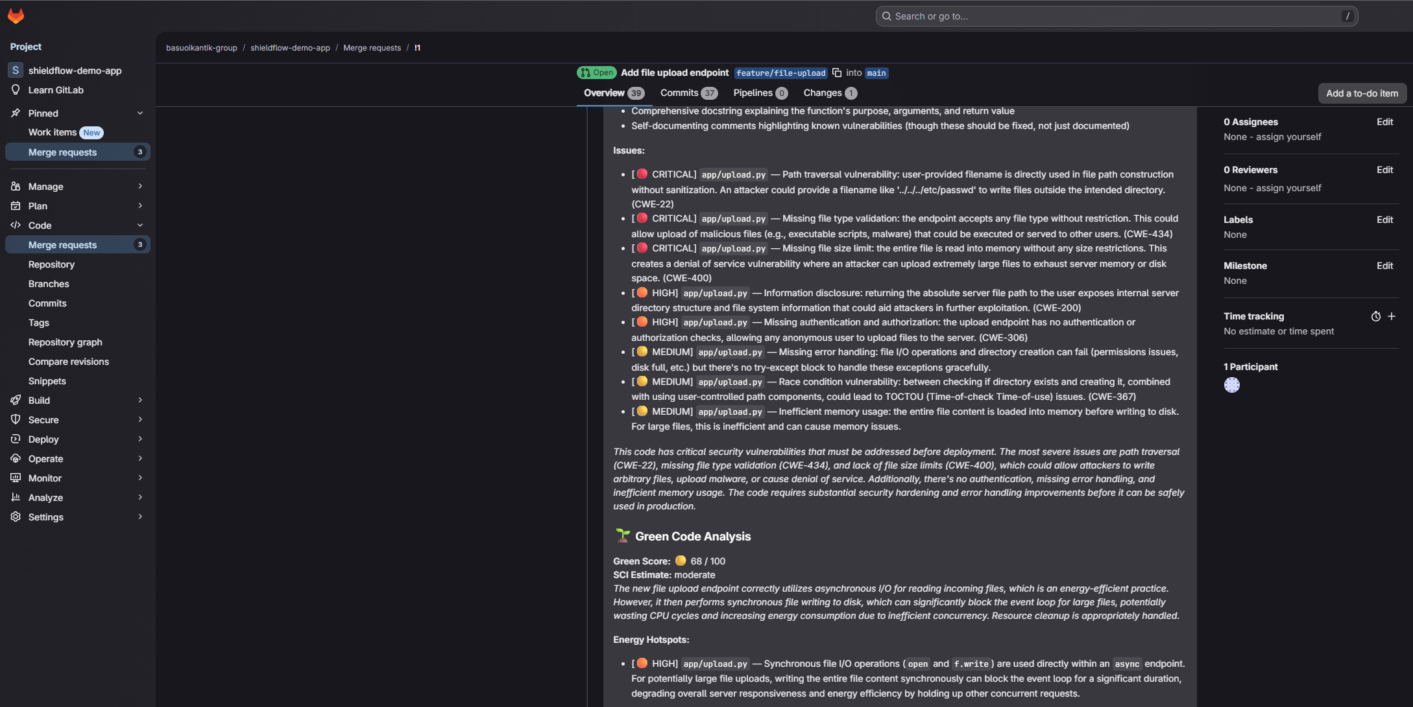Expand the Manage section chevron
The height and width of the screenshot is (707, 1413).
[x=140, y=187]
